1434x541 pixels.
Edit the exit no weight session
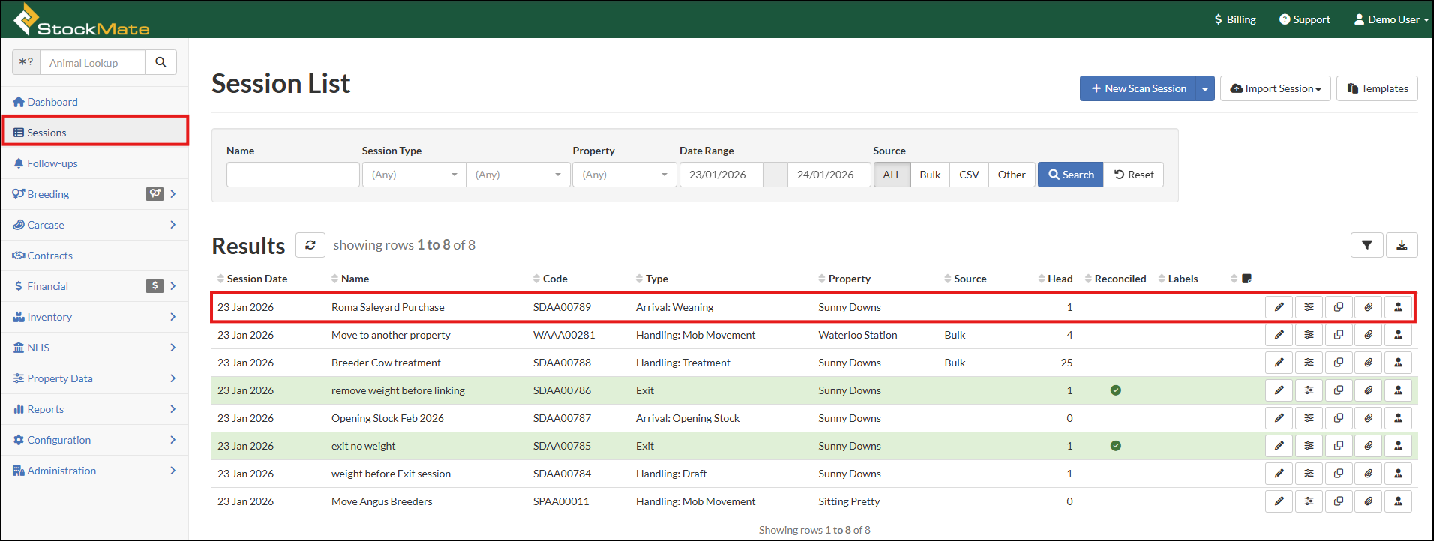pyautogui.click(x=1279, y=446)
